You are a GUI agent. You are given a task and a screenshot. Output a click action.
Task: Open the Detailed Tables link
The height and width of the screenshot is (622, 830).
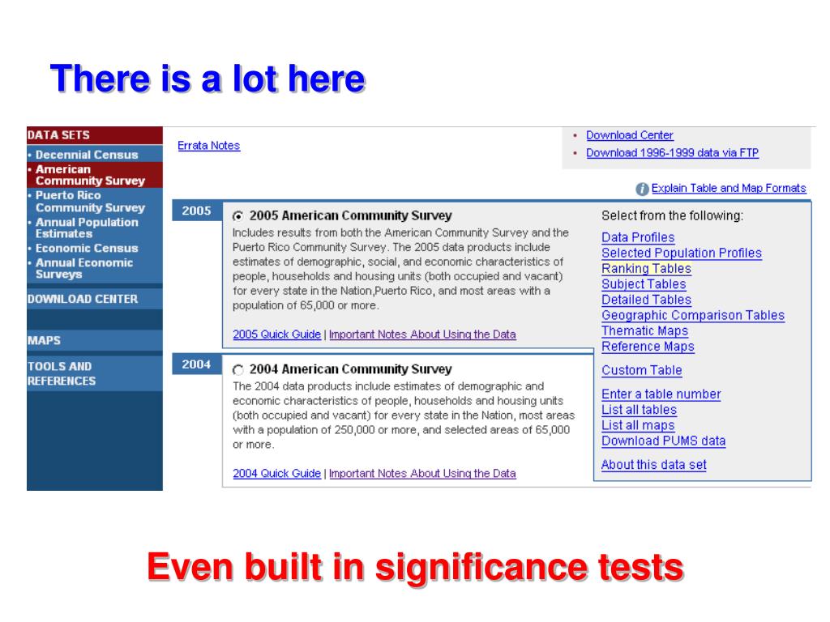[646, 300]
